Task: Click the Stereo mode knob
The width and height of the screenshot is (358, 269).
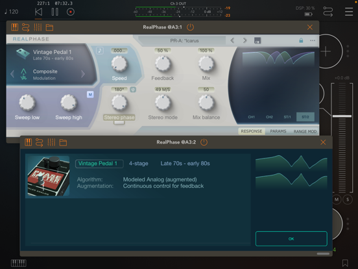Action: click(x=163, y=103)
